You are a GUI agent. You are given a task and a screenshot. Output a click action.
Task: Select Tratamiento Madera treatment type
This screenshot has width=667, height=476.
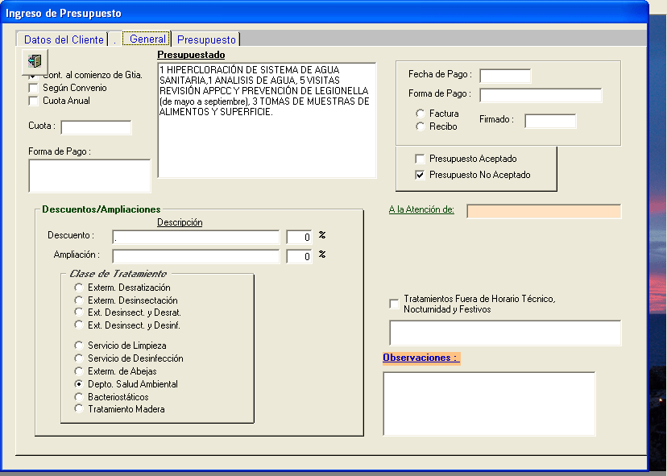[78, 408]
